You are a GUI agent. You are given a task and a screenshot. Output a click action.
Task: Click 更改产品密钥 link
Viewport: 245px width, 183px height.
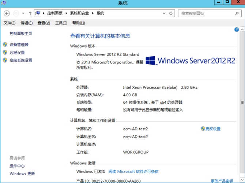tap(222, 181)
